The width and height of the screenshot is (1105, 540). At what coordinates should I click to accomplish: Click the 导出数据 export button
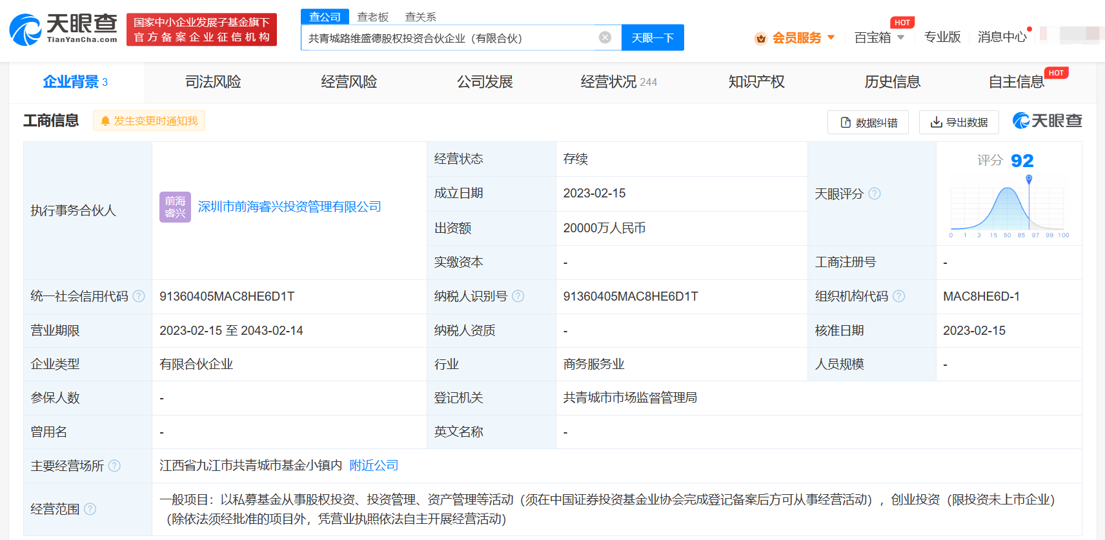pyautogui.click(x=958, y=122)
